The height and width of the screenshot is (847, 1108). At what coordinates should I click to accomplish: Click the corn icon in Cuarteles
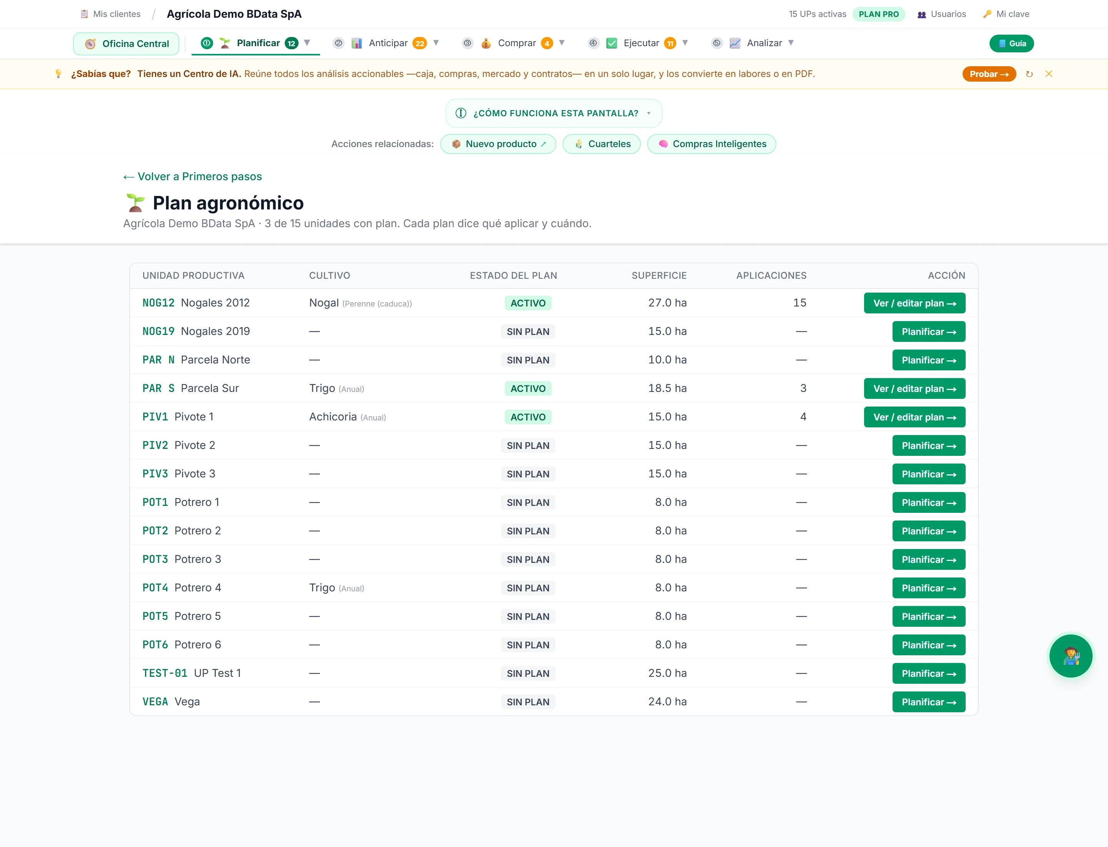pyautogui.click(x=579, y=144)
